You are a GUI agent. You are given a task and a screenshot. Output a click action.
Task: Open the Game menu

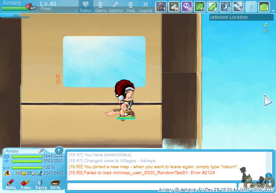(x=101, y=6)
